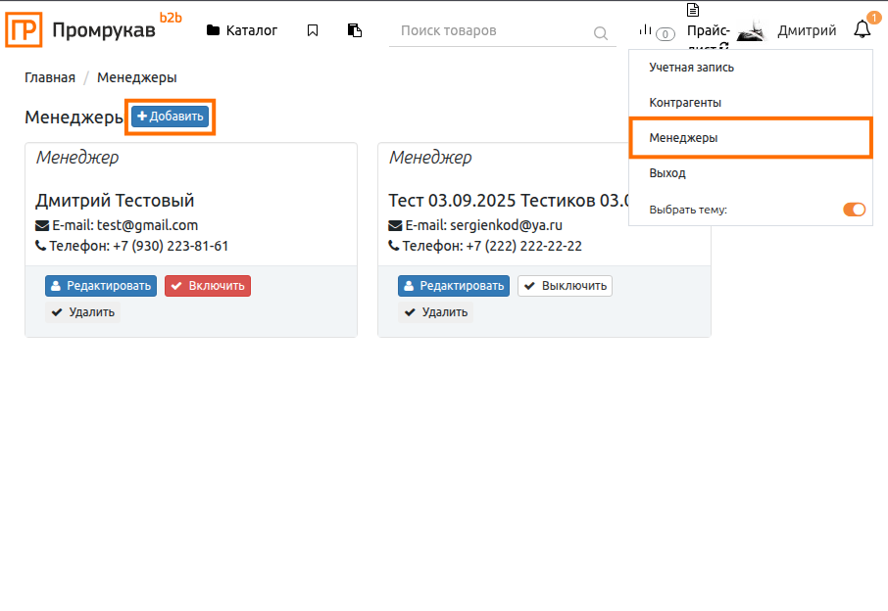Click the price list document icon
The width and height of the screenshot is (888, 611).
693,11
